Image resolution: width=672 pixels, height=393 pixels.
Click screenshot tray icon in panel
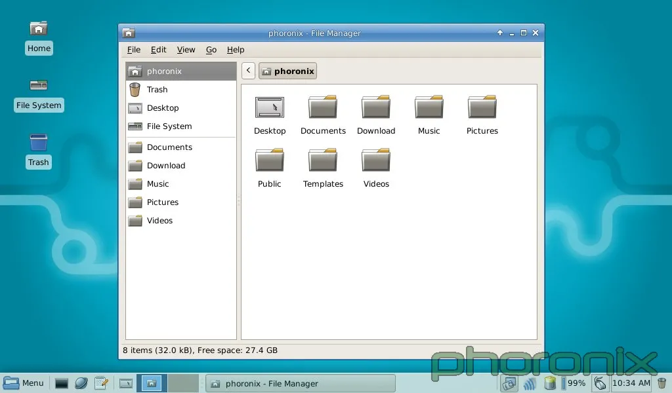(509, 383)
